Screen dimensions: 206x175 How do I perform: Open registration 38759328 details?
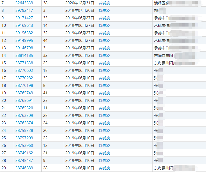tap(24, 131)
